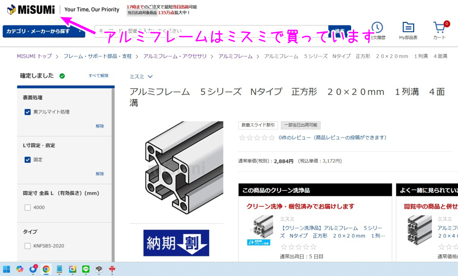The height and width of the screenshot is (276, 458).
Task: Launch LINE from the taskbar
Action: 86,269
